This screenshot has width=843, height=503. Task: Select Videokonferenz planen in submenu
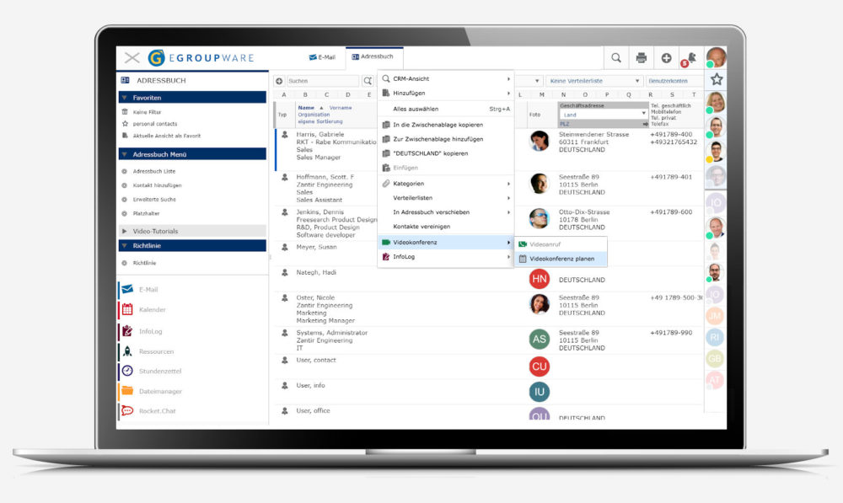[561, 259]
